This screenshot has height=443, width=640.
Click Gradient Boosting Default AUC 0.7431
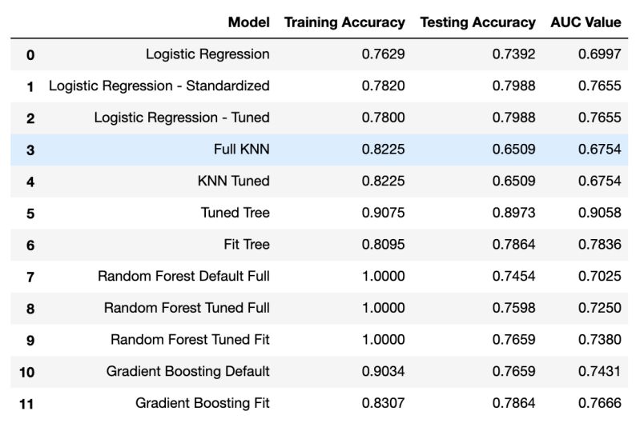pos(600,371)
